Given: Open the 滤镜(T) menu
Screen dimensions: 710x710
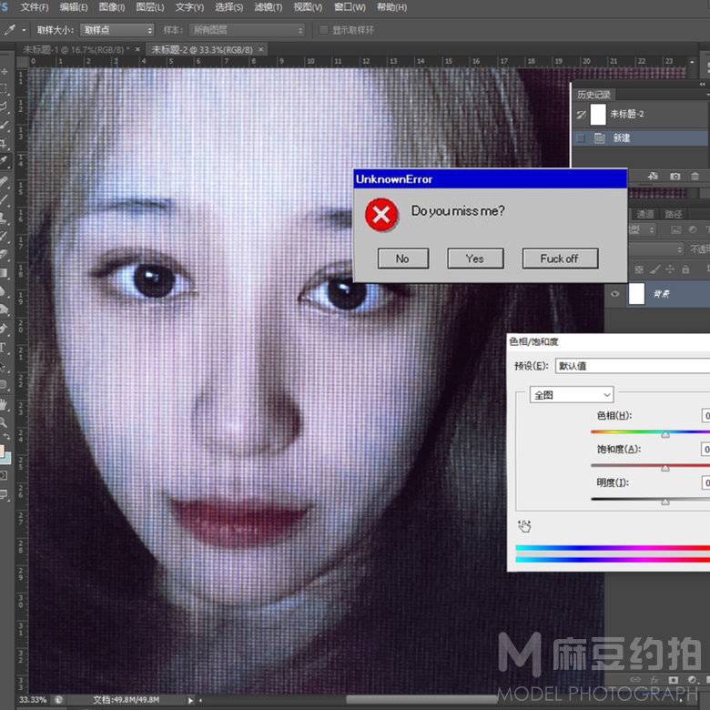Looking at the screenshot, I should (x=268, y=7).
